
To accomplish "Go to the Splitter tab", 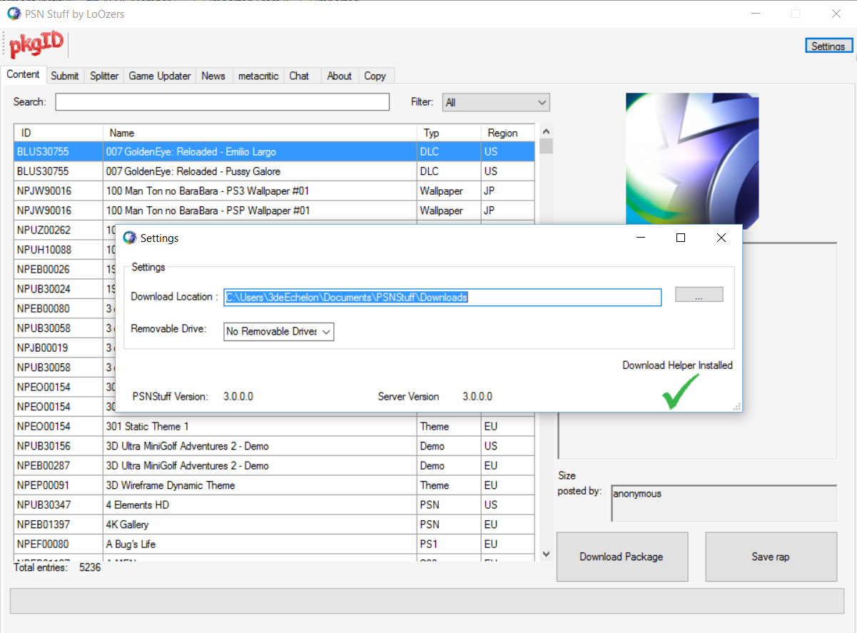I will (x=104, y=76).
